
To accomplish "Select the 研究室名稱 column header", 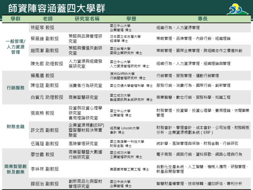I will tap(87, 19).
